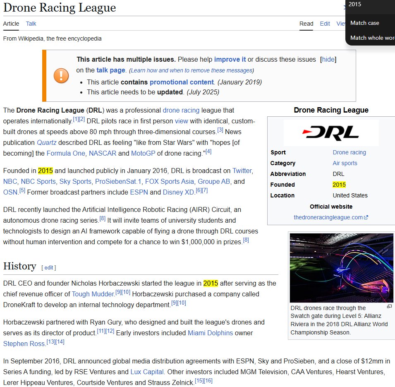The height and width of the screenshot is (387, 395).
Task: Open the 'improve it' link
Action: pos(230,59)
